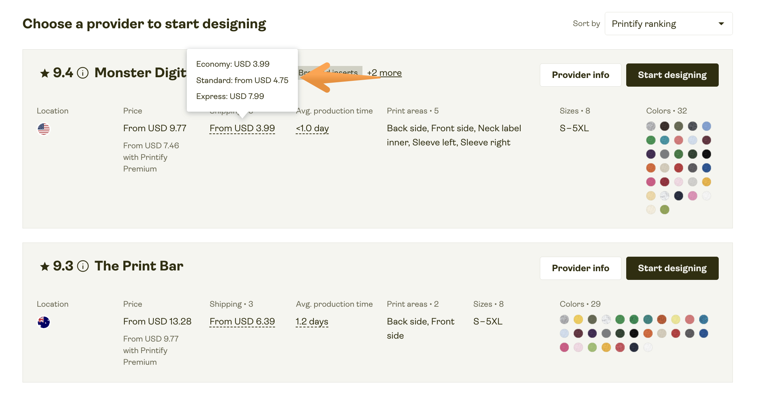Image resolution: width=759 pixels, height=393 pixels.
Task: Select teal swatch in The Print Bar colors
Action: (x=648, y=319)
